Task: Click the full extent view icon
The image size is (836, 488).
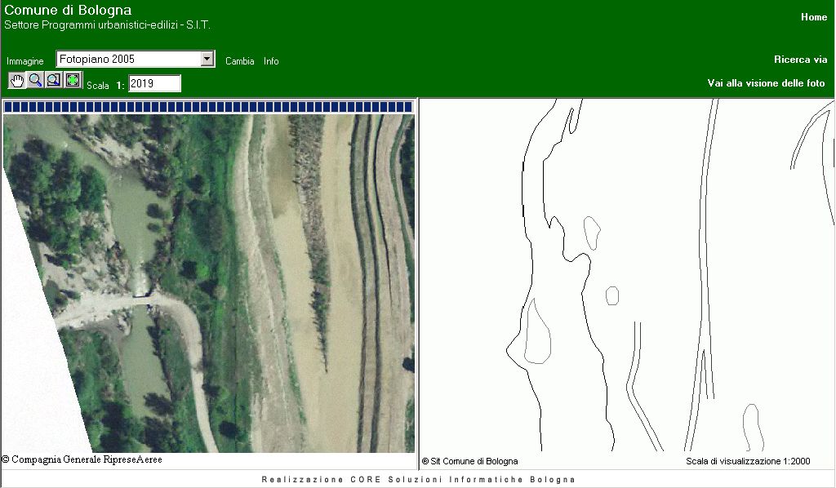Action: (x=73, y=80)
